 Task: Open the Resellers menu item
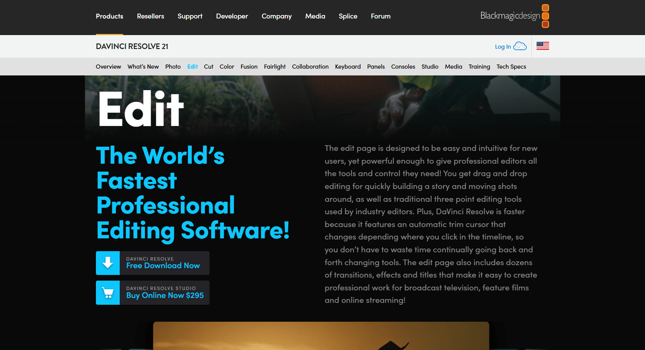pos(151,16)
